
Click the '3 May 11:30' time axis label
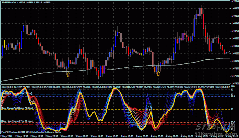pyautogui.click(x=97, y=136)
